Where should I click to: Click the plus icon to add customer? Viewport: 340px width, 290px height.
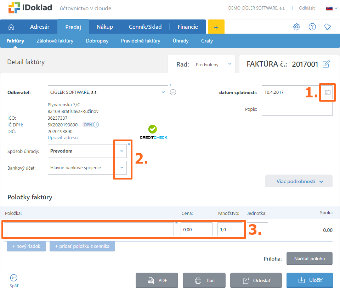point(173,92)
